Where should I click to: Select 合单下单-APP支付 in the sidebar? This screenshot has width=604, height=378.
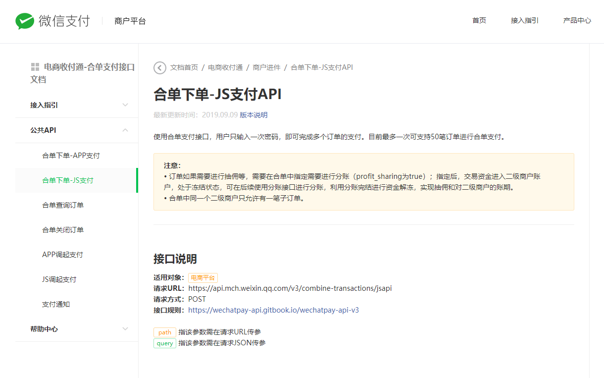[71, 156]
